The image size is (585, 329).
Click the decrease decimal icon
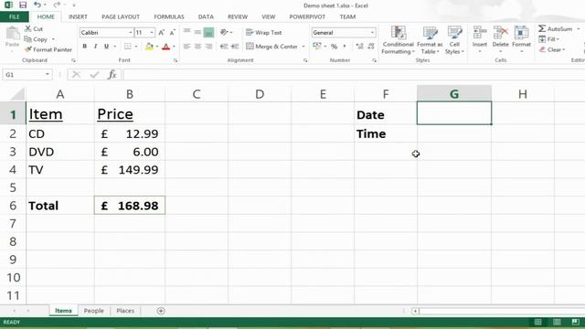click(x=370, y=47)
